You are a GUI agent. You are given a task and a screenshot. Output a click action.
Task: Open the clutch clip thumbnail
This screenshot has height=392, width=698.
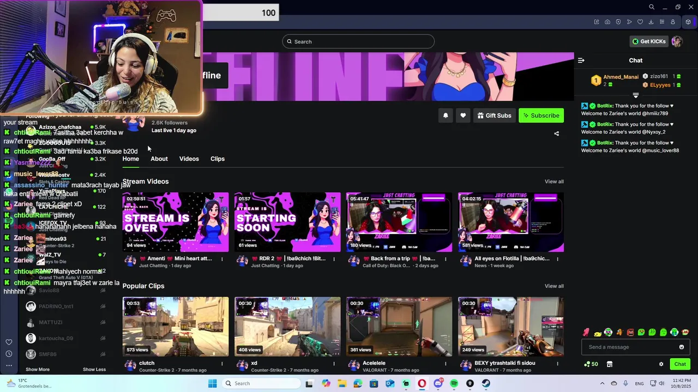click(x=176, y=327)
